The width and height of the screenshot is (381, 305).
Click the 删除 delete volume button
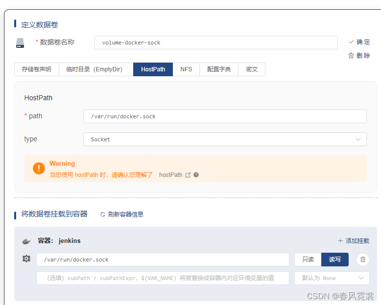coord(359,56)
